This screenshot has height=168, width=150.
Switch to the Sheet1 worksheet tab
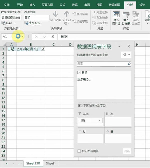[51, 163]
